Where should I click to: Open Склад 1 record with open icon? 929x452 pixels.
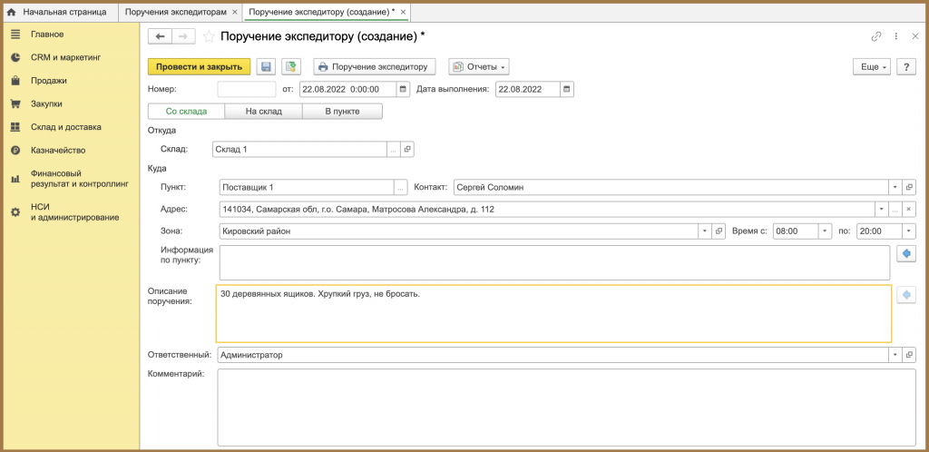click(x=407, y=149)
